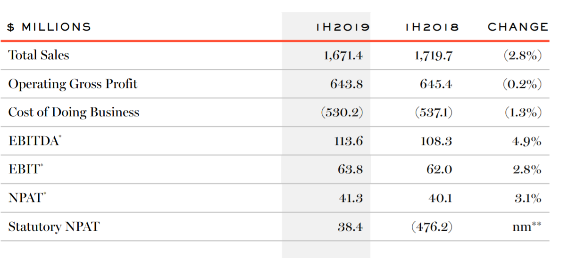Click the 1,671.4 Total Sales value

[343, 56]
